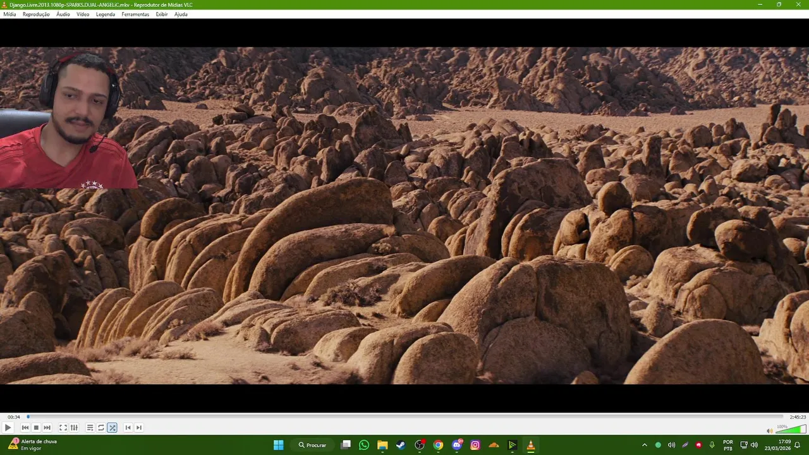Image resolution: width=809 pixels, height=455 pixels.
Task: Open the Ferramentas menu
Action: click(x=135, y=14)
